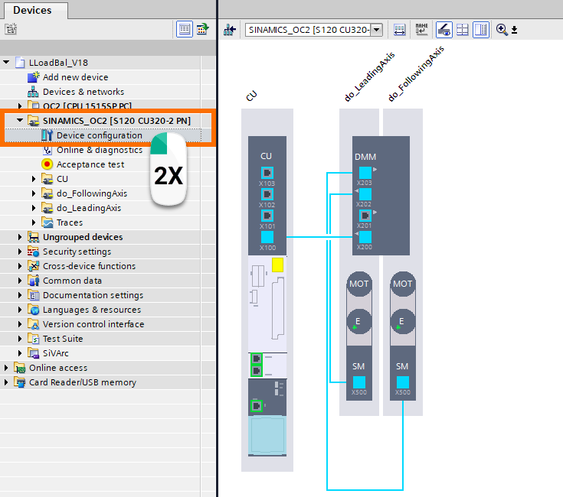The image size is (563, 497).
Task: Open the SINAMICS_OC2 device selector dropdown
Action: (376, 30)
